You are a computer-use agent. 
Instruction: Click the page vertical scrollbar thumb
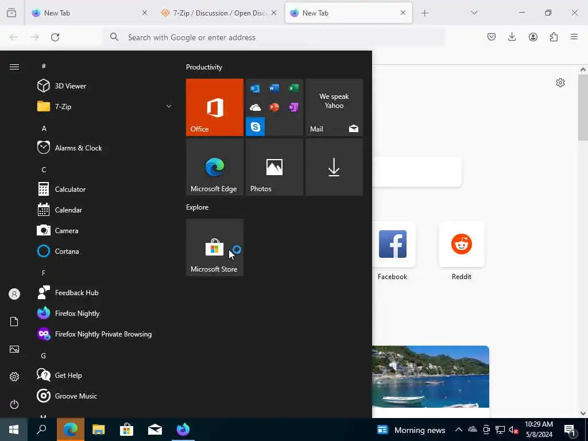583,107
